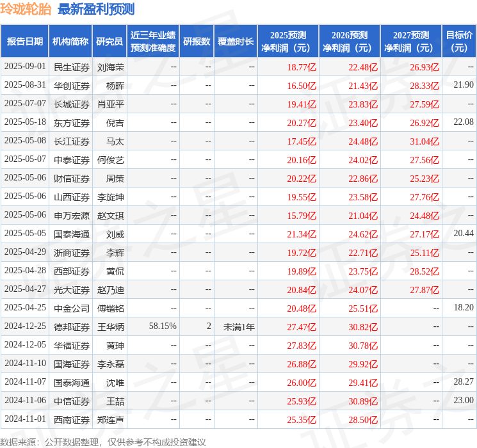Click the 覆盖时长 column header
This screenshot has width=477, height=448.
click(x=236, y=42)
